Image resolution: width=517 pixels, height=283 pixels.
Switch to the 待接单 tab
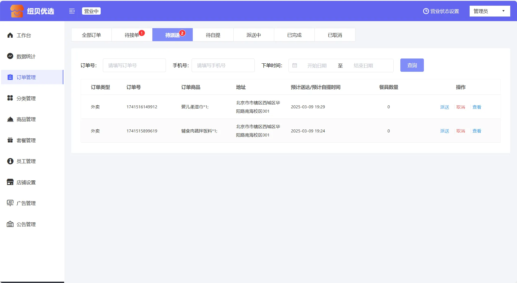pos(132,35)
